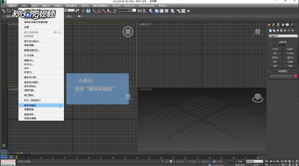Collapse the 对象类型 rollout
The height and width of the screenshot is (166, 299).
click(283, 42)
